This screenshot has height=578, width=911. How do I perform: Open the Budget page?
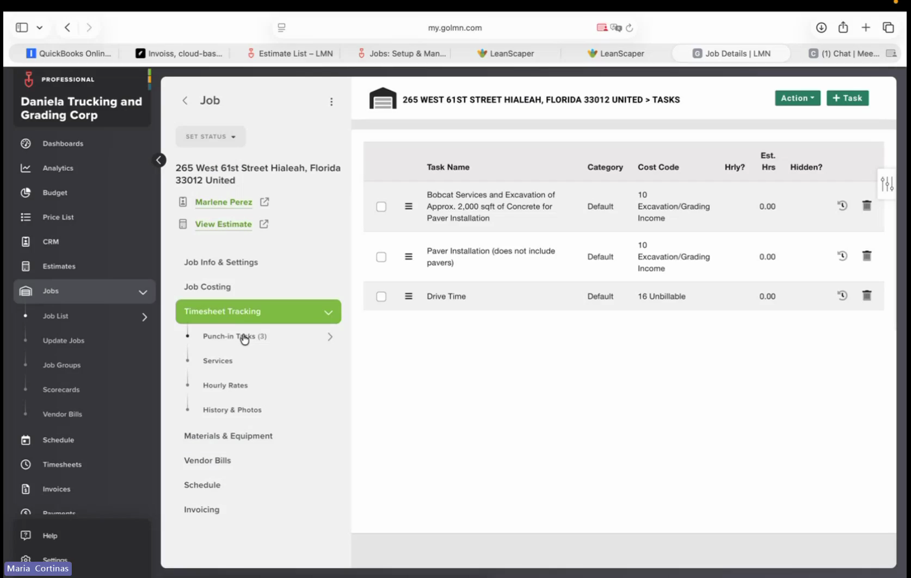tap(55, 193)
